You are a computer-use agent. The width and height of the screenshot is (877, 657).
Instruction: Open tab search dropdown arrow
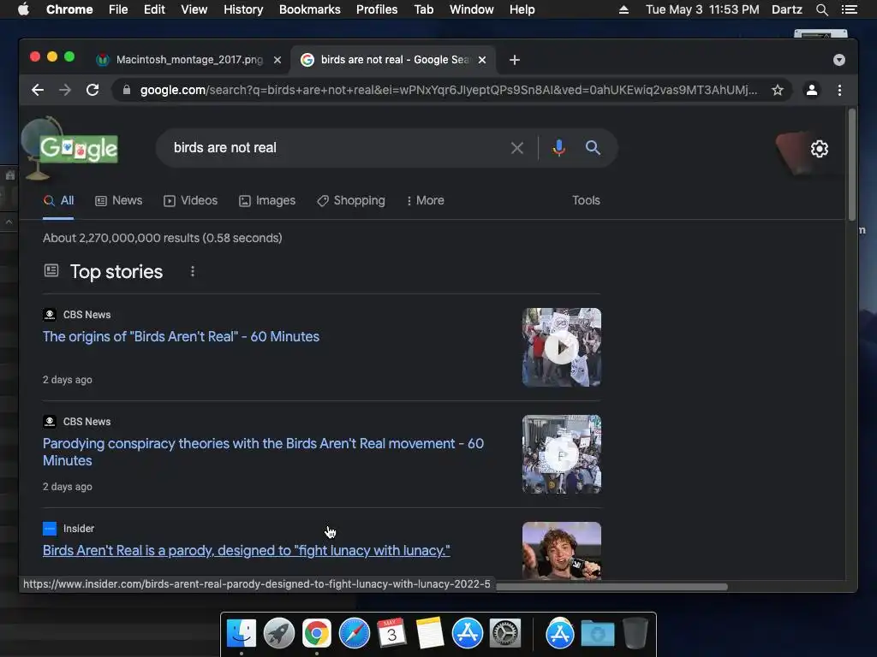[x=839, y=60]
